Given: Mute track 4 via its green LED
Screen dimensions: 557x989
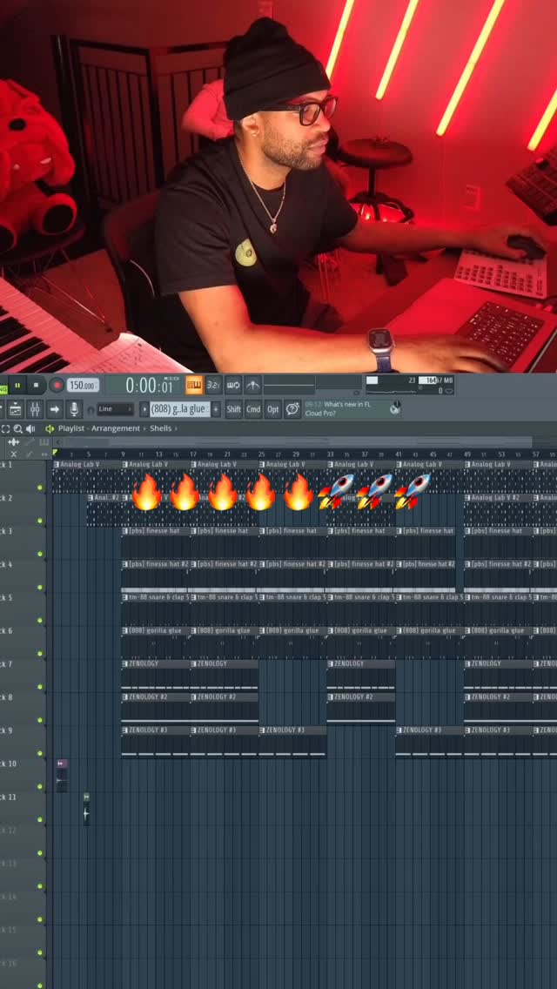Looking at the screenshot, I should 40,587.
